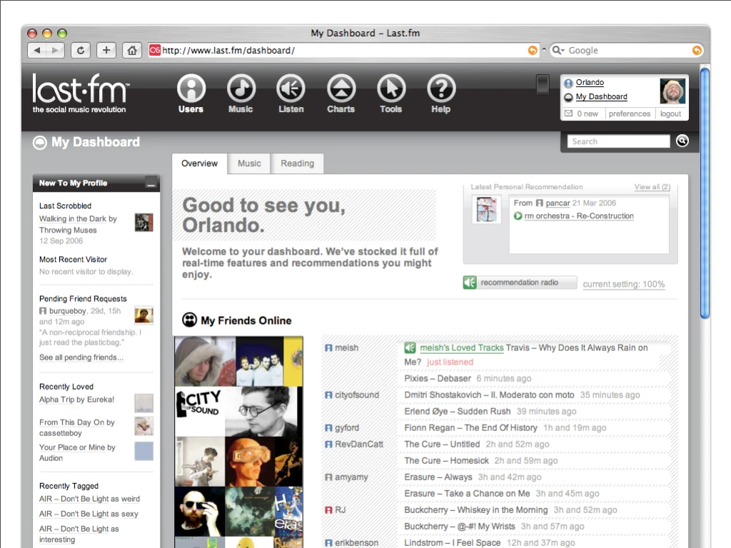Image resolution: width=731 pixels, height=548 pixels.
Task: Click the browser forward arrow
Action: (55, 51)
